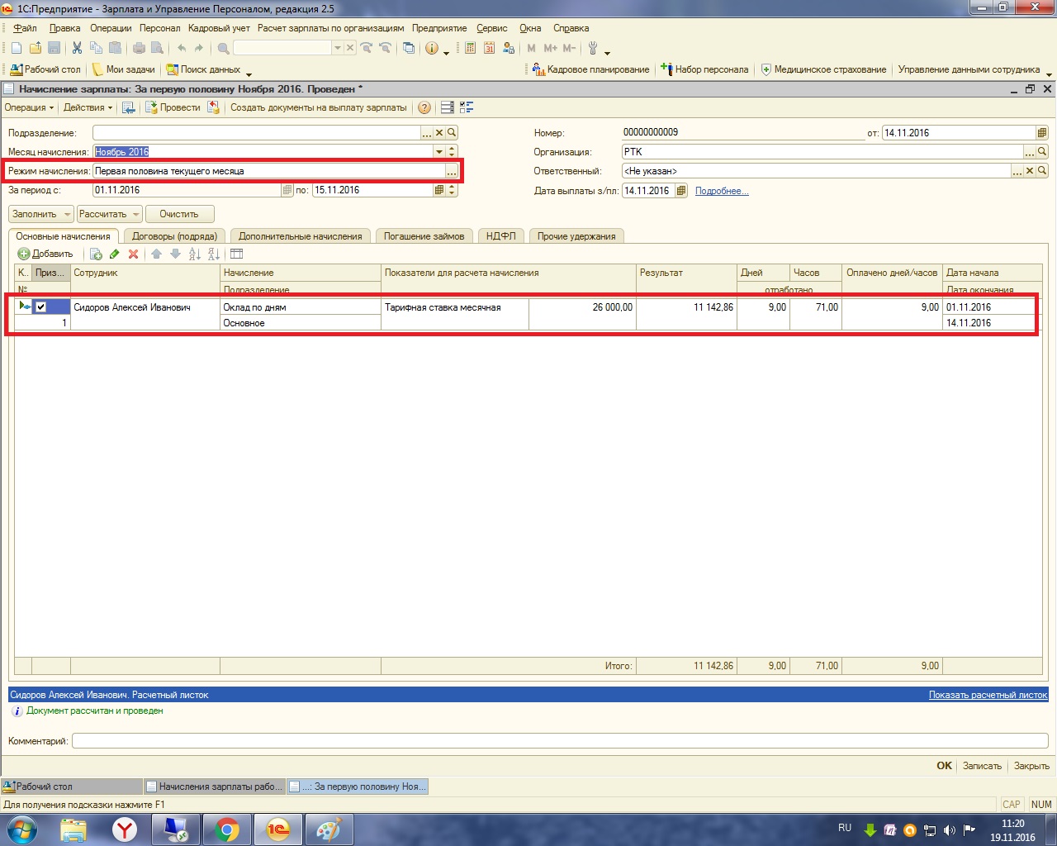Viewport: 1057px width, 846px height.
Task: Click the Показать расчетный листок link
Action: 988,695
